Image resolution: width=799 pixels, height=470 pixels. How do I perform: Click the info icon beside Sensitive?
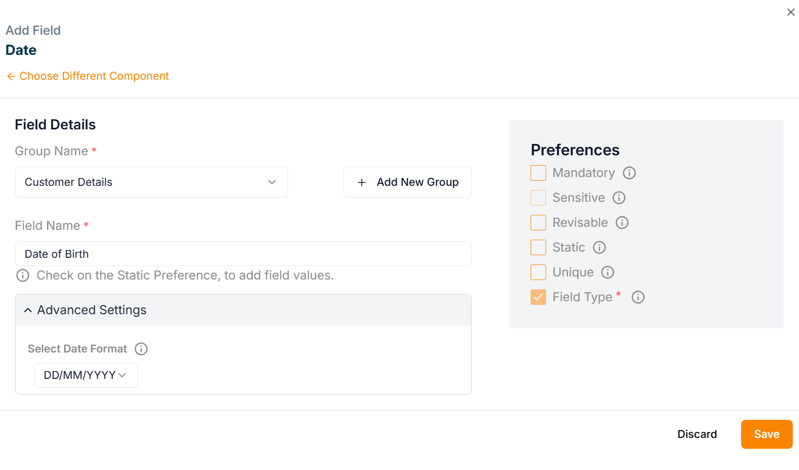click(619, 198)
